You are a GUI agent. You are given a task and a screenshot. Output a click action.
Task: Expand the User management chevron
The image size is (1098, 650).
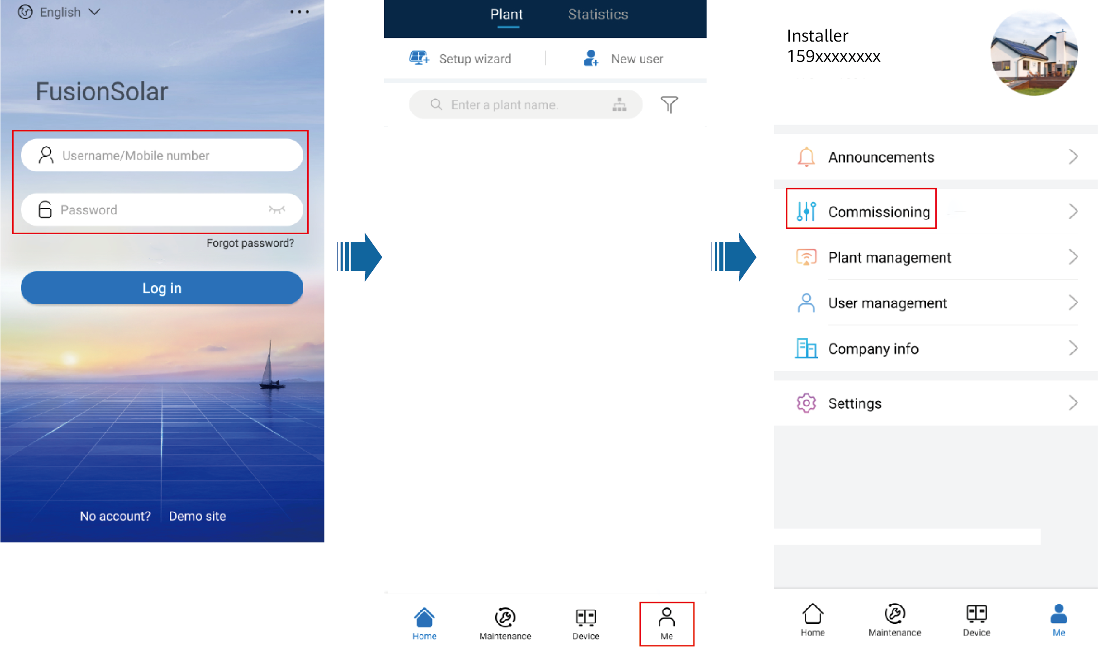coord(1074,303)
